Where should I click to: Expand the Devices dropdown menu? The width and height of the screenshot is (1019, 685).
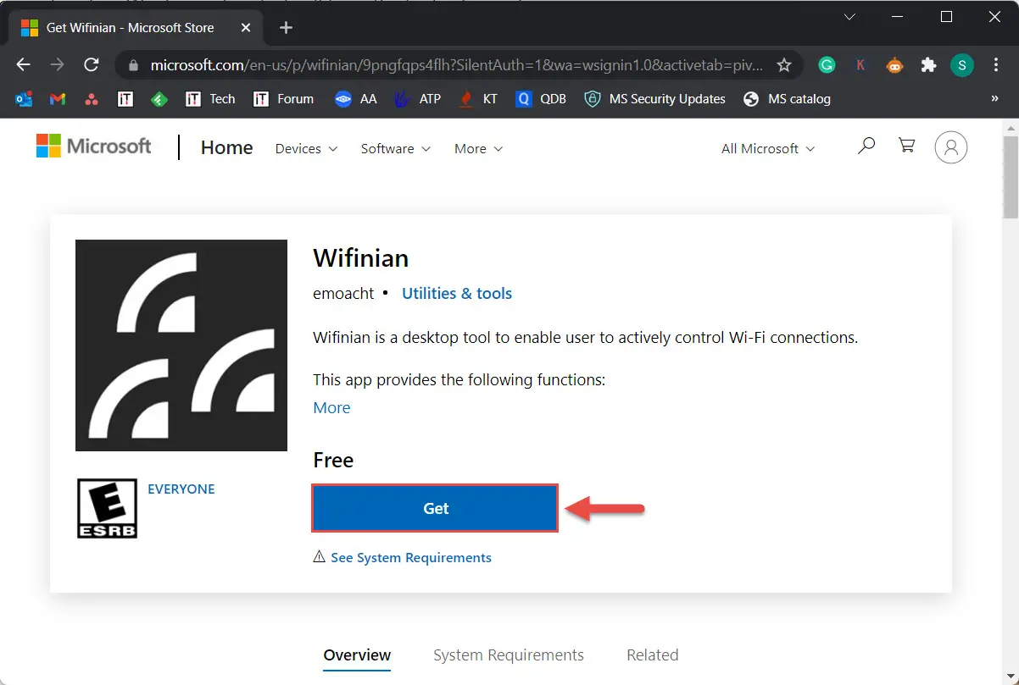coord(306,148)
